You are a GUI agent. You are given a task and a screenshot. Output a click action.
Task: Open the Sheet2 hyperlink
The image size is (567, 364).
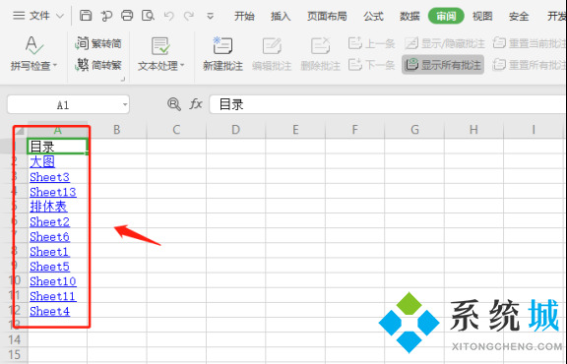pyautogui.click(x=49, y=222)
